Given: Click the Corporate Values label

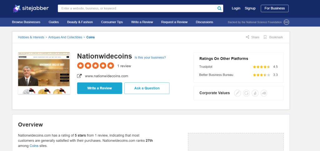Looking at the screenshot, I should pyautogui.click(x=214, y=93).
